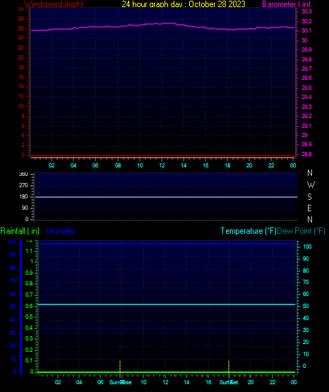
Task: Click the Rainfall (.in) legend label
Action: tap(20, 231)
